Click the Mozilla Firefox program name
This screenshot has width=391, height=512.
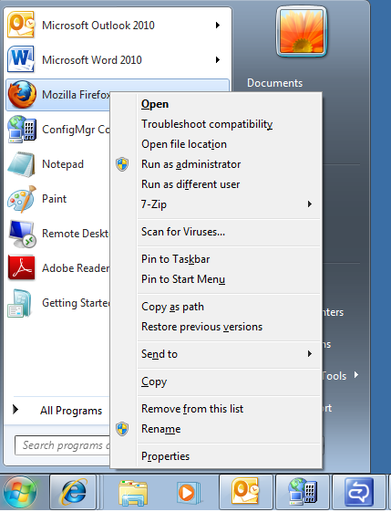coord(76,95)
